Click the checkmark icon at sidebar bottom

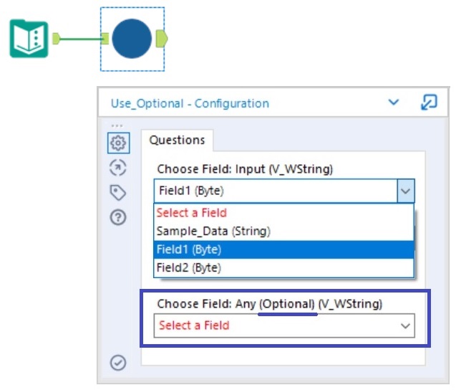pyautogui.click(x=119, y=363)
